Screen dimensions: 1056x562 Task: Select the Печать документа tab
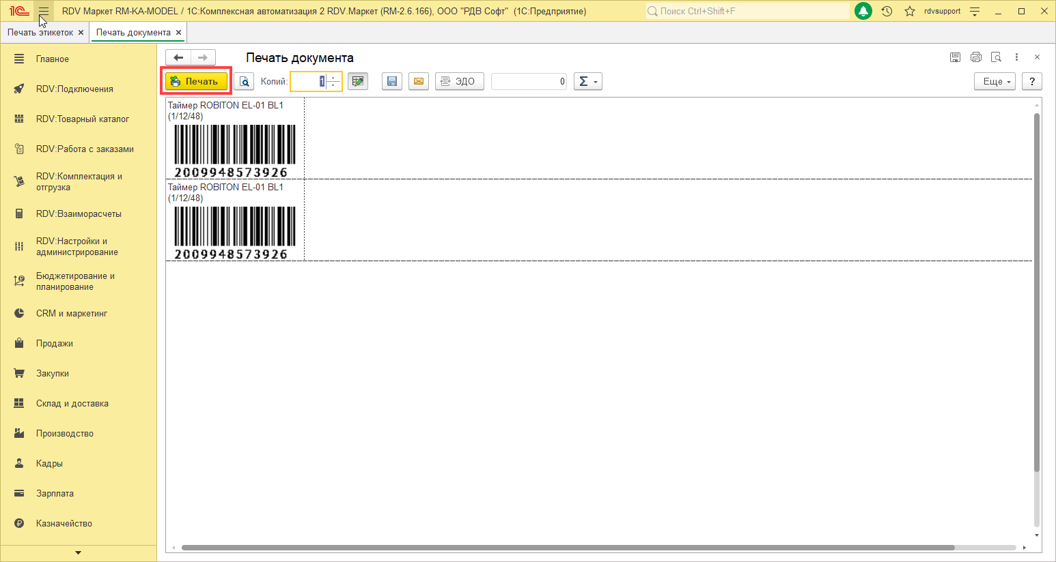tap(133, 32)
